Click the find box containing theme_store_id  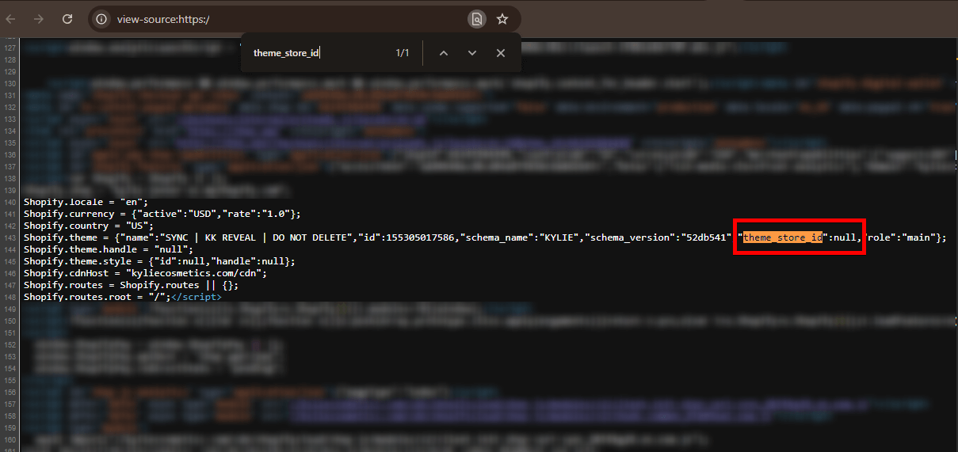[317, 53]
